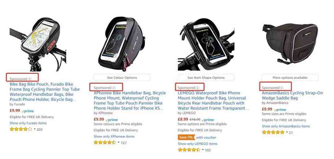Screen dimensions: 334x159
Task: Click the Save 5% voucher badge
Action: click(x=186, y=137)
